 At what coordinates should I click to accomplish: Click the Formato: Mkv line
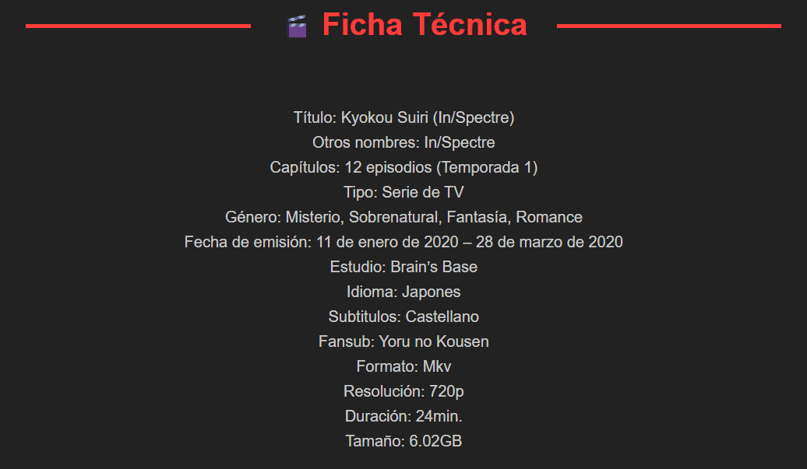(403, 367)
